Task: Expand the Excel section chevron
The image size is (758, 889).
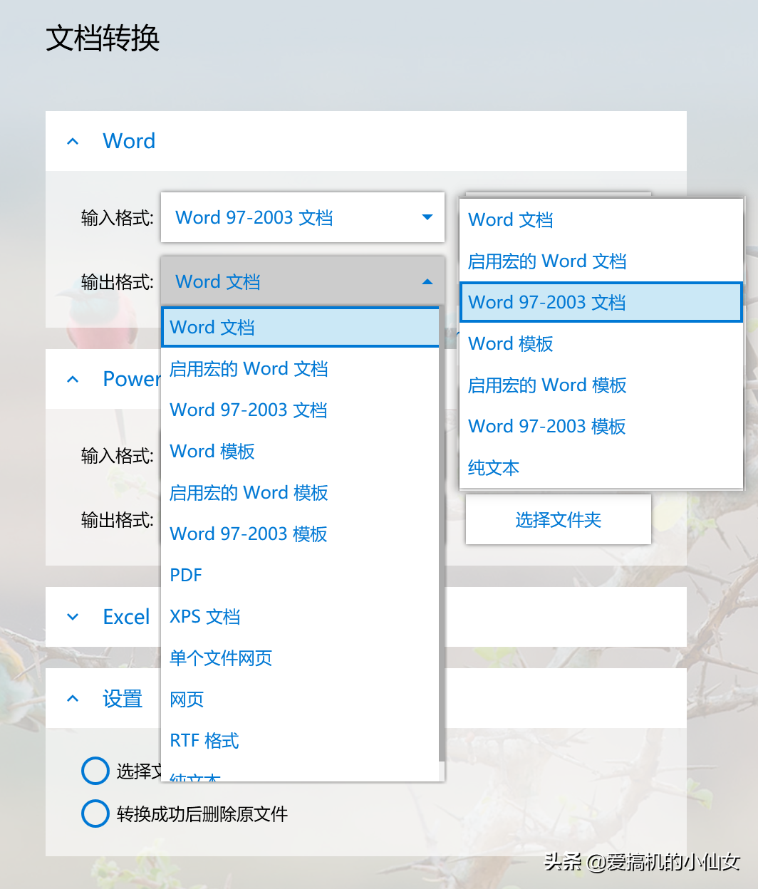Action: point(73,617)
